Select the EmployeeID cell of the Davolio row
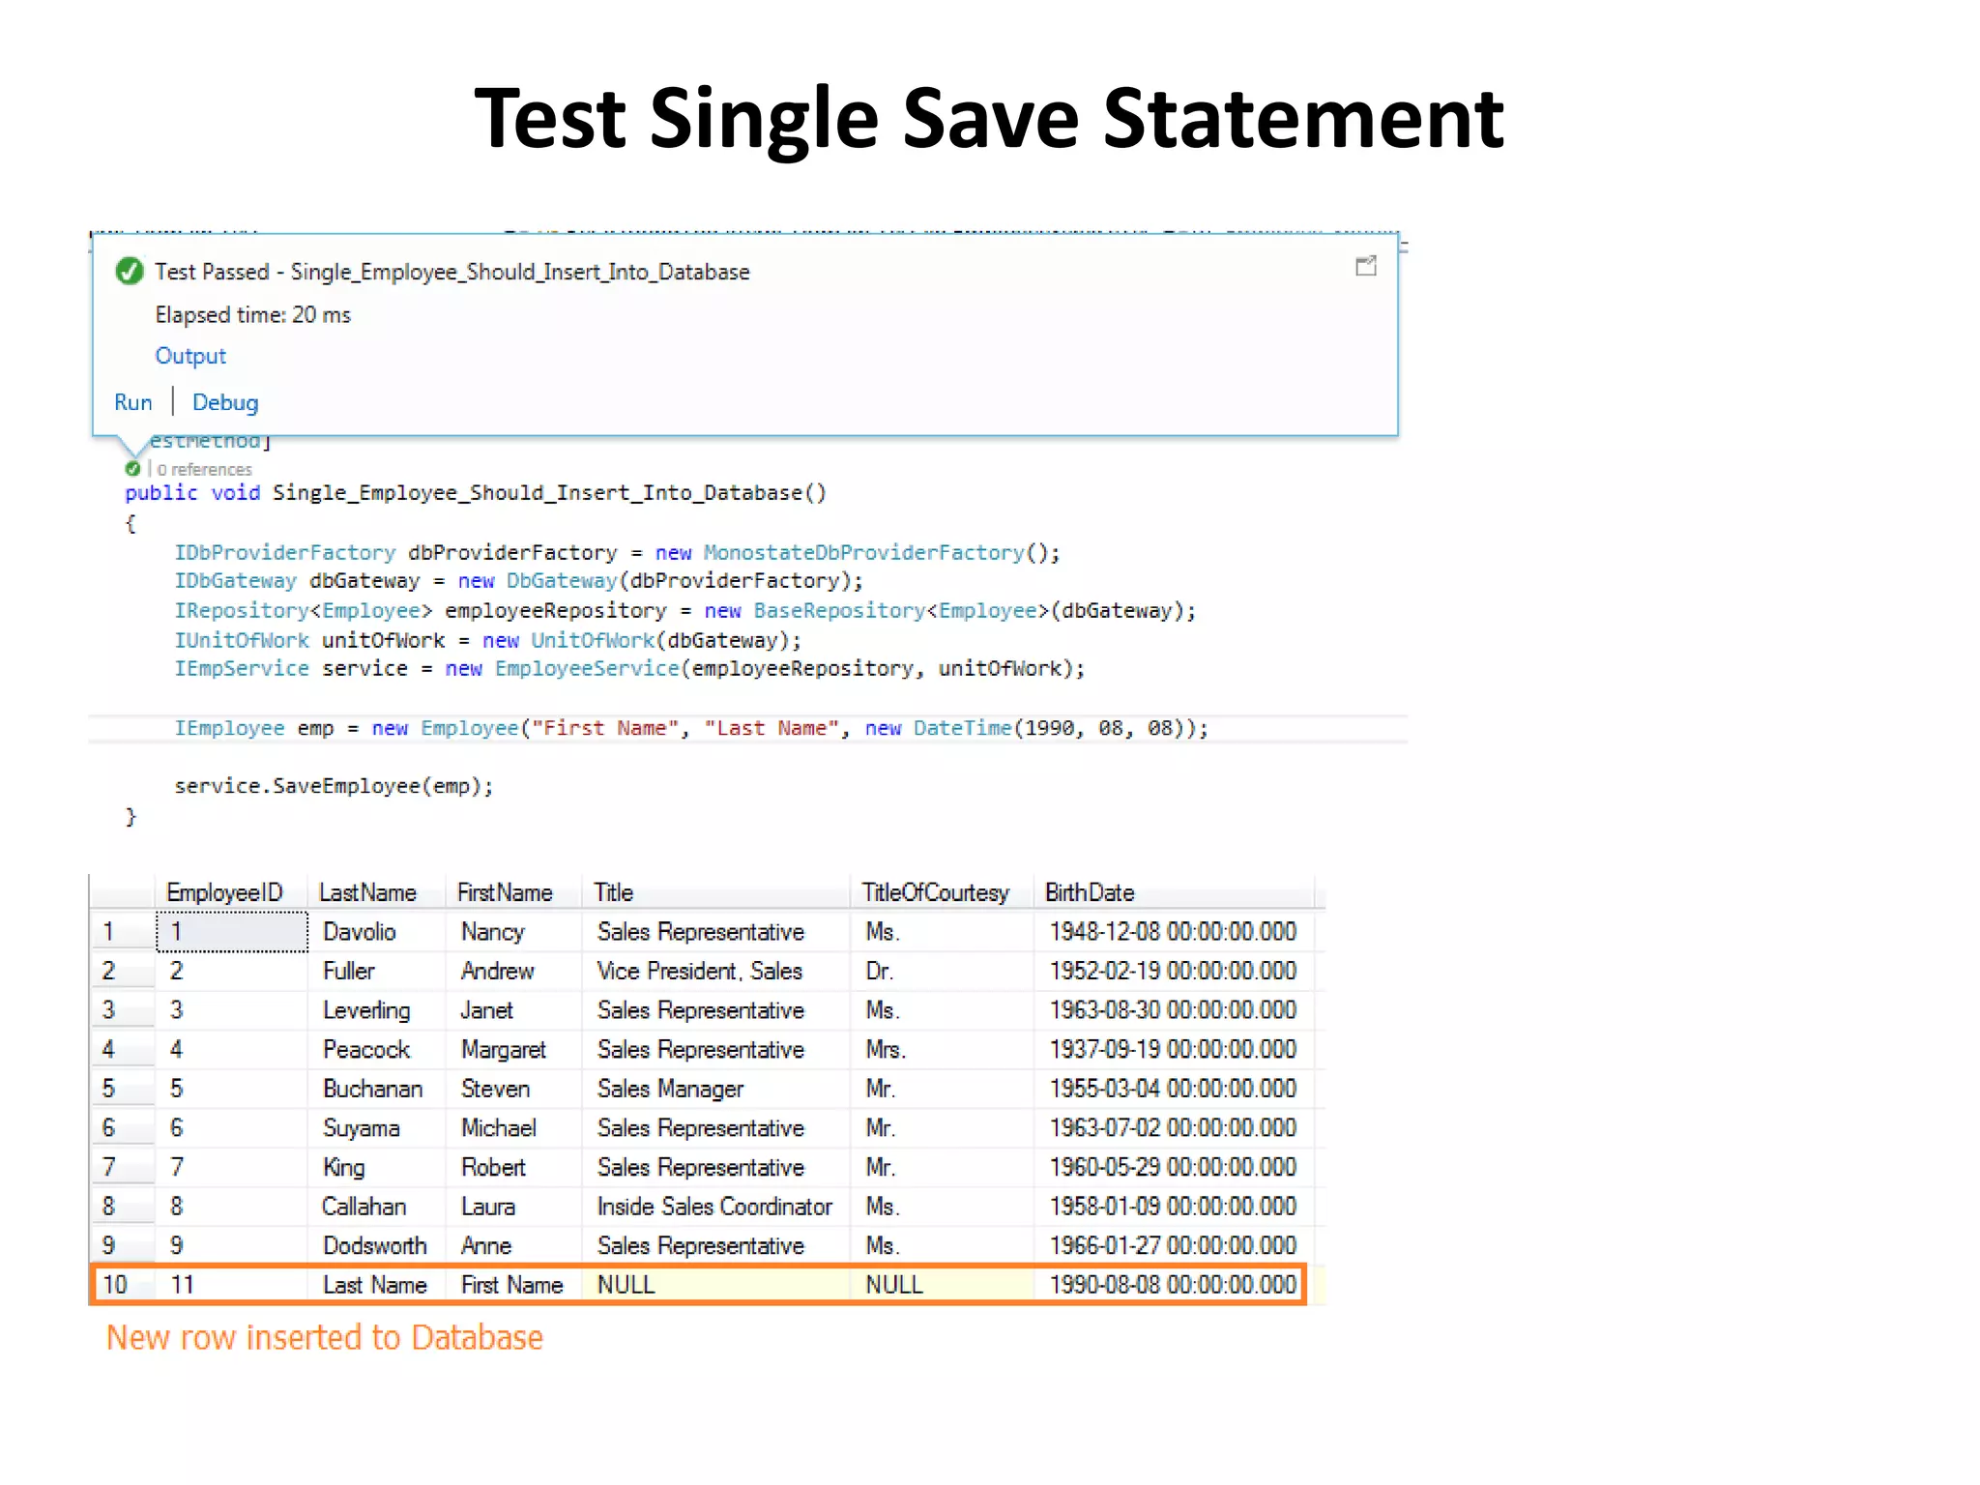 pyautogui.click(x=232, y=931)
